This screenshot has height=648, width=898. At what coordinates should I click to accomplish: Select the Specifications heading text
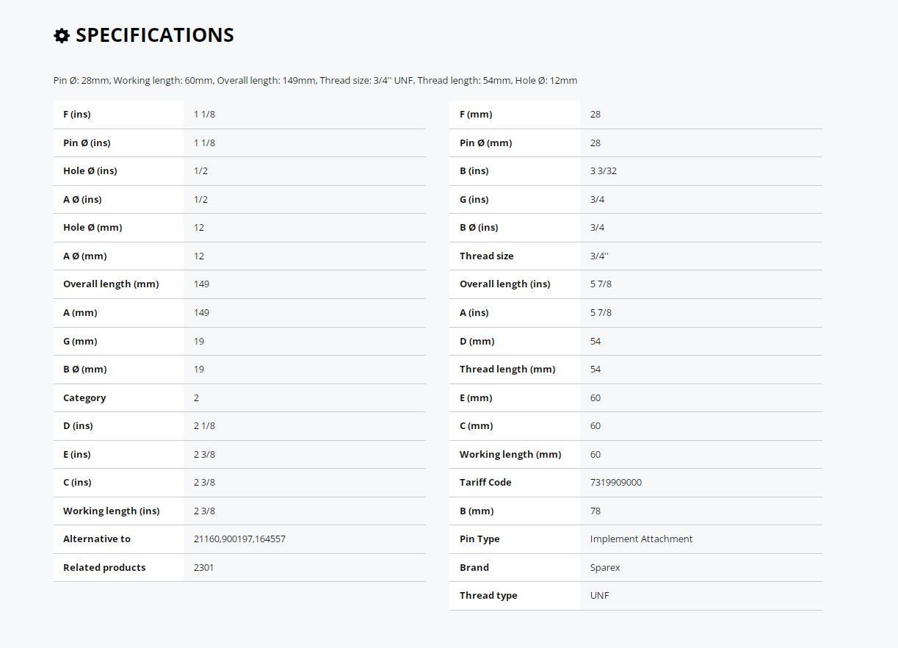click(x=155, y=35)
